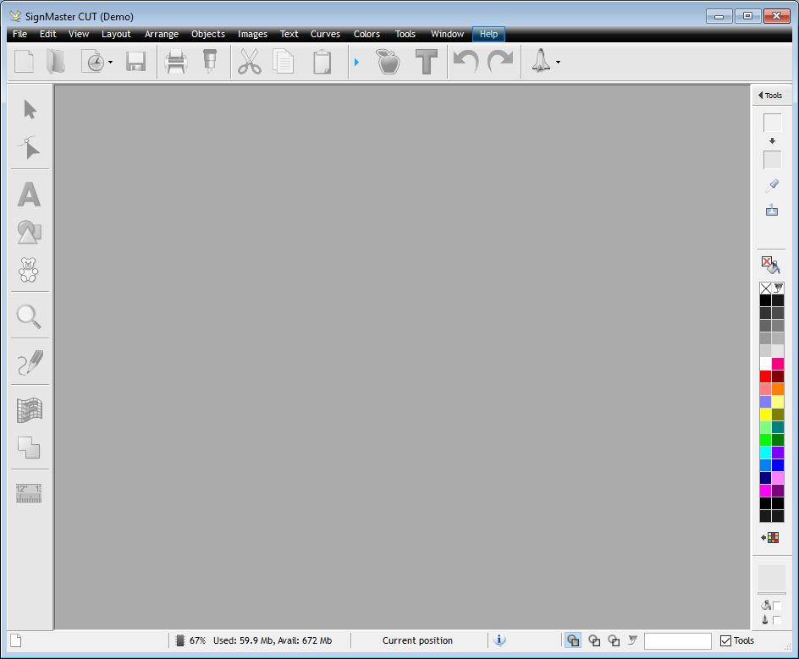The height and width of the screenshot is (659, 799).
Task: Open the Images menu
Action: tap(252, 34)
